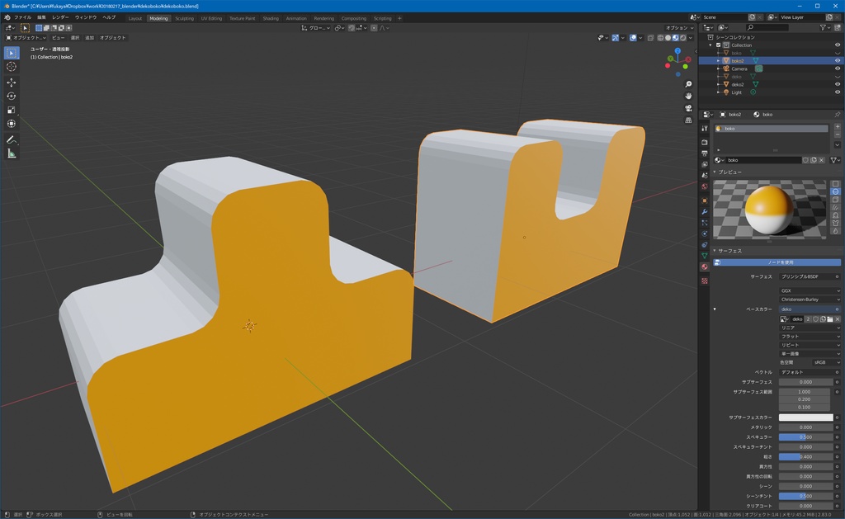
Task: Click the white サブサーフェスカラー color swatch
Action: click(805, 418)
